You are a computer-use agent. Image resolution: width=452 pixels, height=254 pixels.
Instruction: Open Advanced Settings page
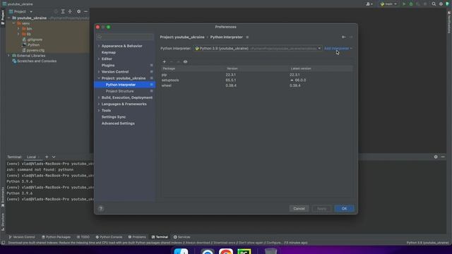118,123
